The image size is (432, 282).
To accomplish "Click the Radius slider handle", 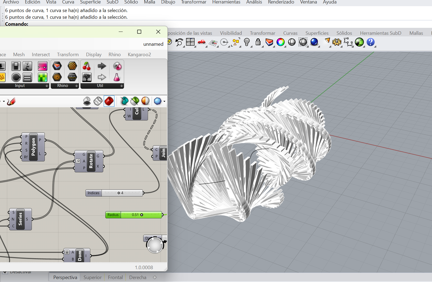I will (142, 215).
